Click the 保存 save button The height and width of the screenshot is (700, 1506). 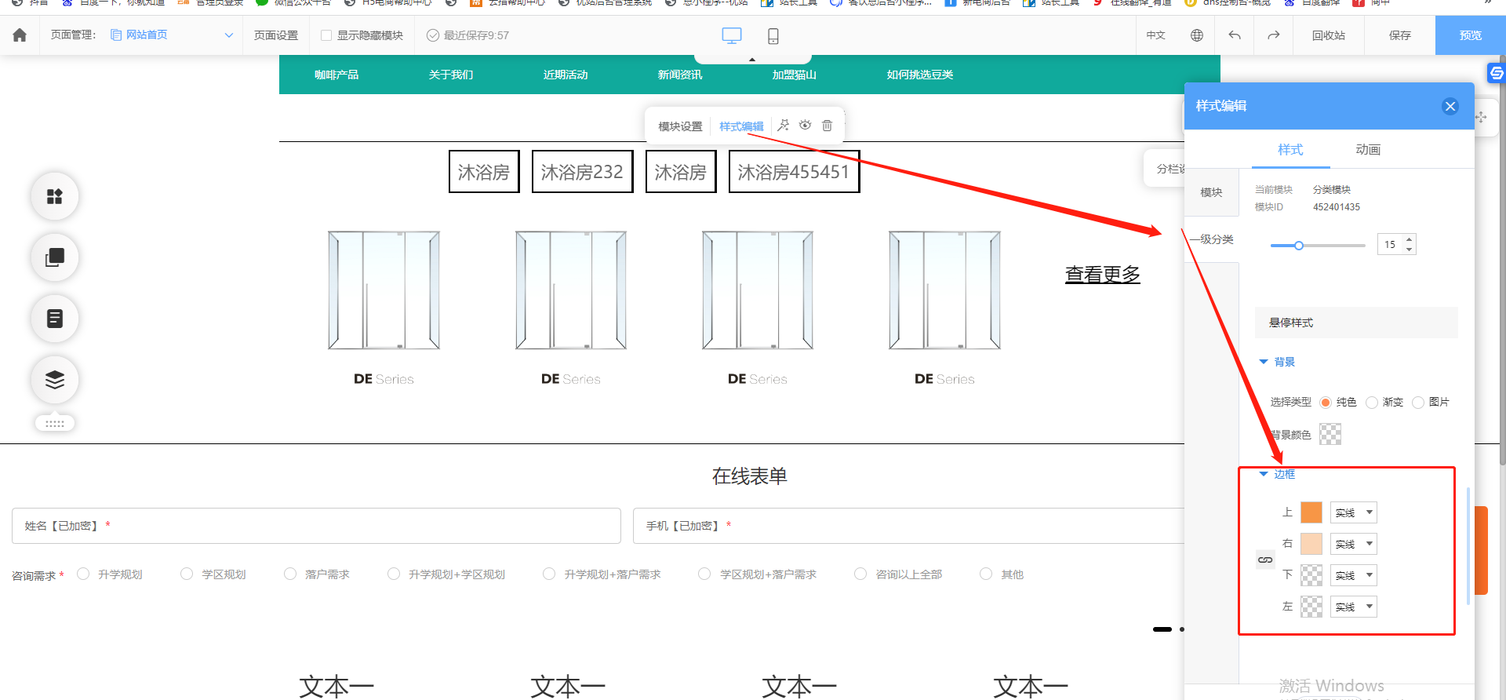(x=1400, y=35)
